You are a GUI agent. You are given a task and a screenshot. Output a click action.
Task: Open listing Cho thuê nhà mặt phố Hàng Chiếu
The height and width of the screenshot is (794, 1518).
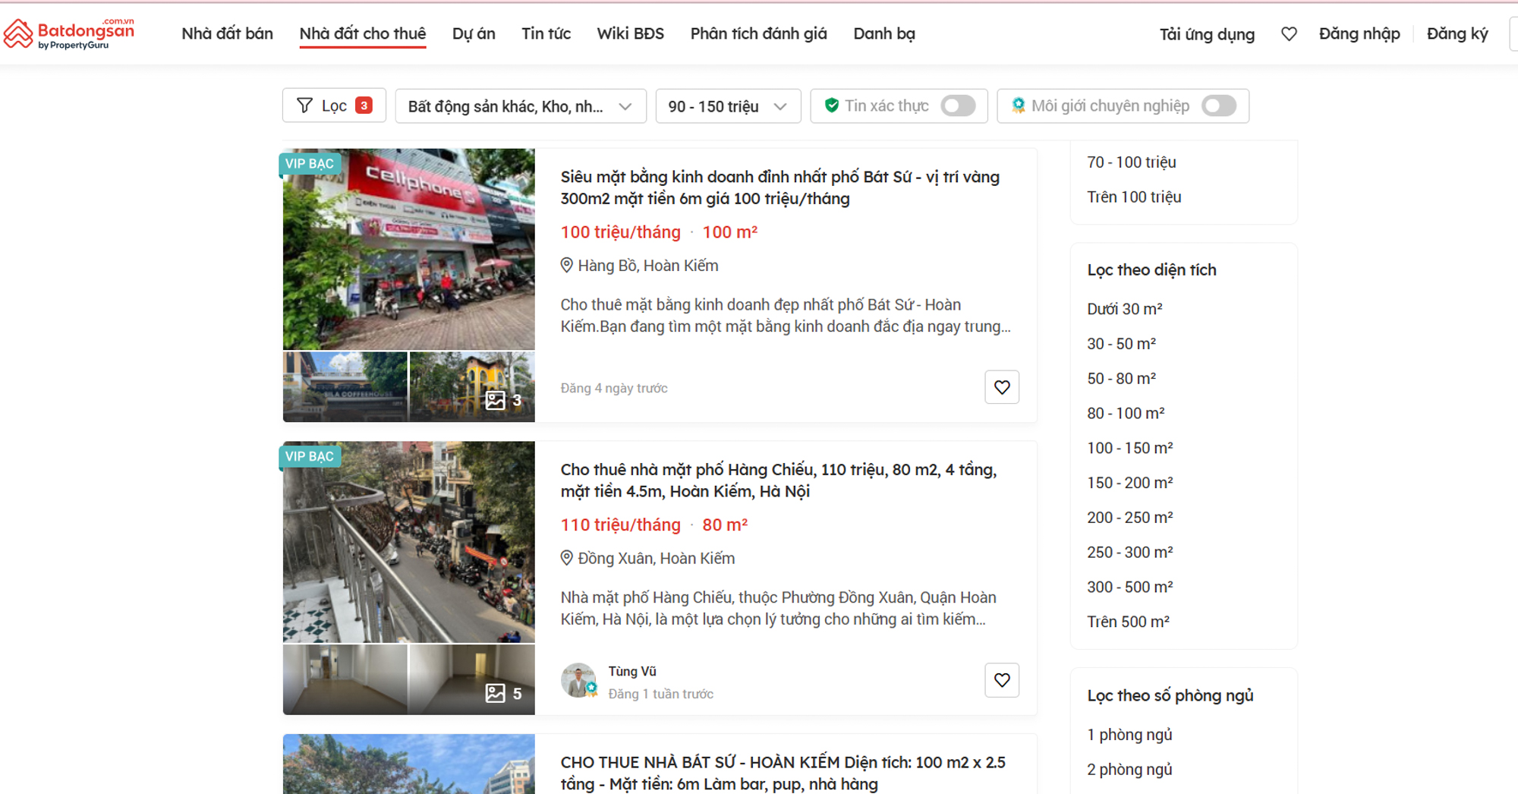779,480
